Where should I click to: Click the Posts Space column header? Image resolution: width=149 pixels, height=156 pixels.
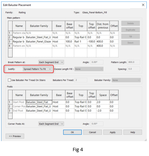click(103, 95)
